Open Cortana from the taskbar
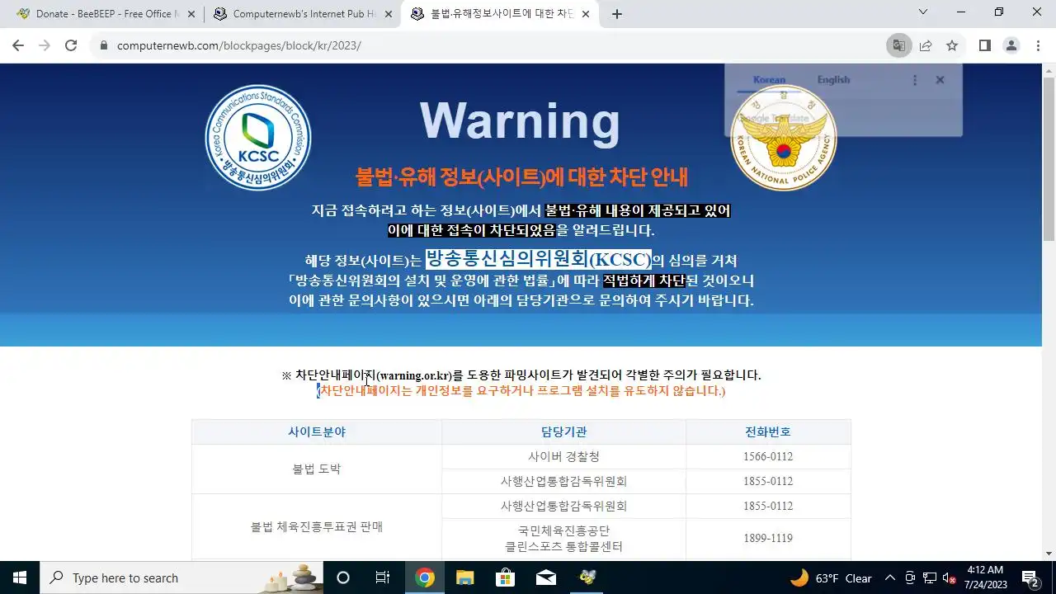 (343, 577)
